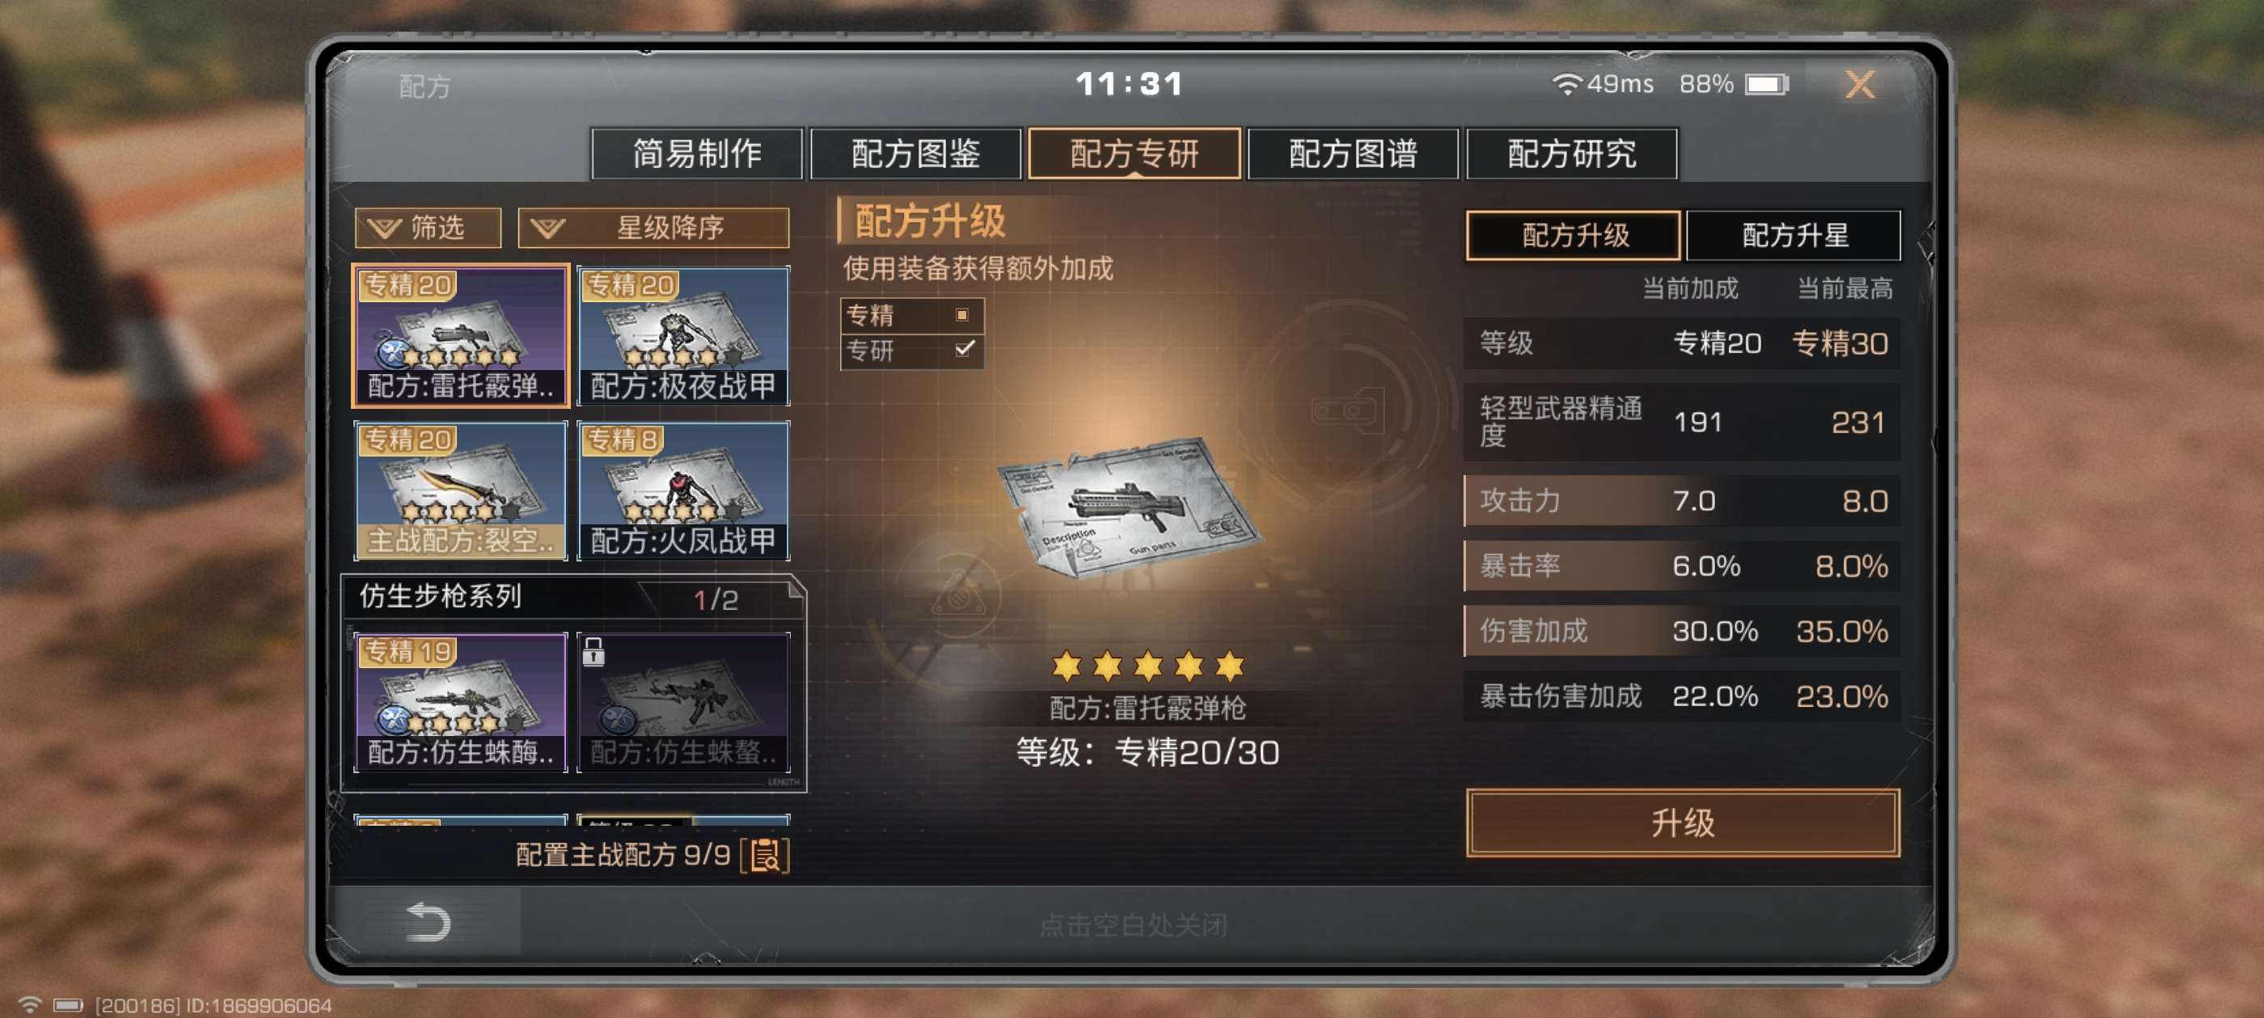This screenshot has height=1018, width=2264.
Task: Click the 升级 upgrade button
Action: pyautogui.click(x=1681, y=822)
